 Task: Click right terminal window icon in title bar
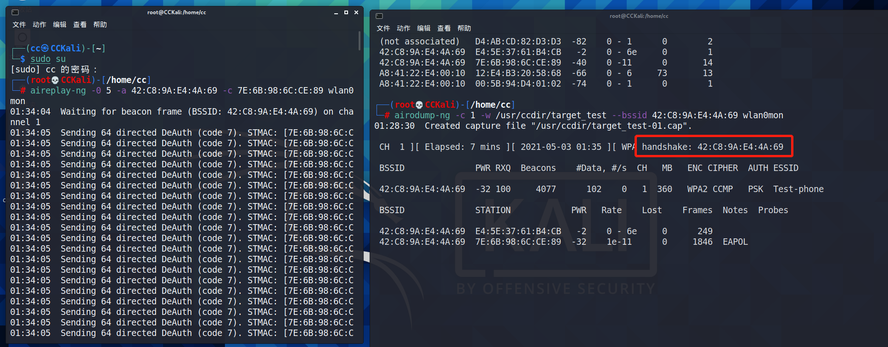click(379, 16)
